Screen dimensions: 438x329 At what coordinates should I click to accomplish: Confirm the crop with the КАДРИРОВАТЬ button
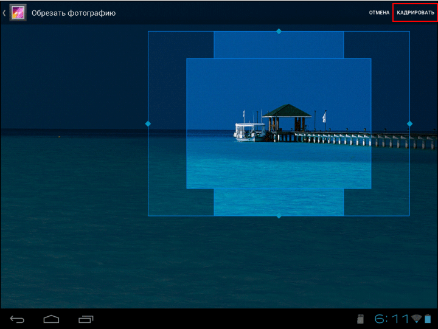click(x=415, y=13)
